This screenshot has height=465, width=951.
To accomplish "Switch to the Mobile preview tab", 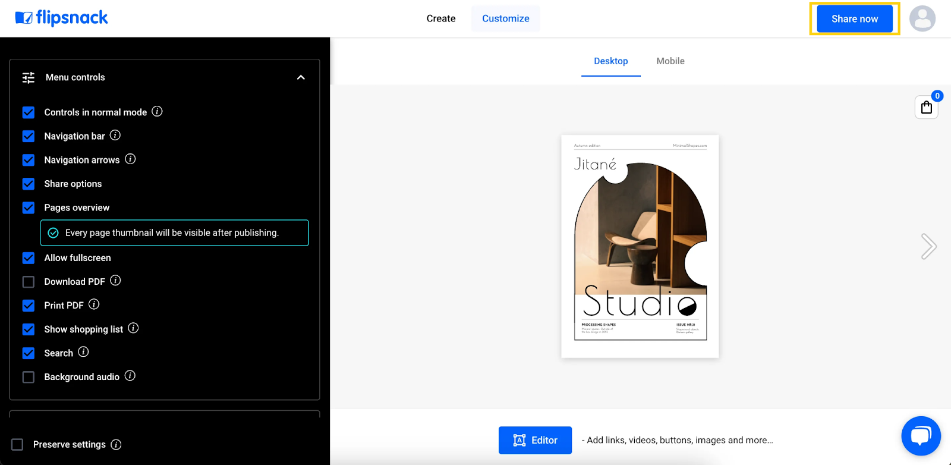I will 670,61.
